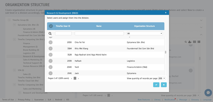Click the dialog's vertical scrollbar handle

click(x=165, y=52)
